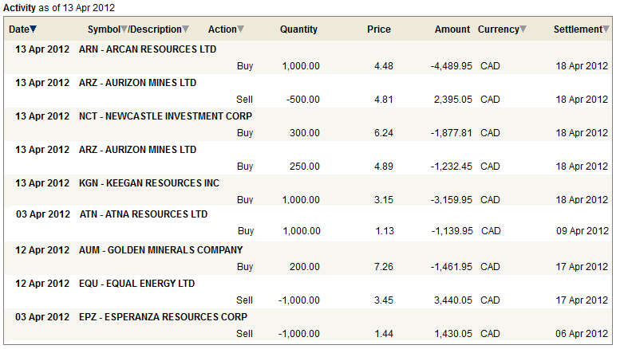Click the Action column sort arrow
620x349 pixels.
[x=241, y=29]
